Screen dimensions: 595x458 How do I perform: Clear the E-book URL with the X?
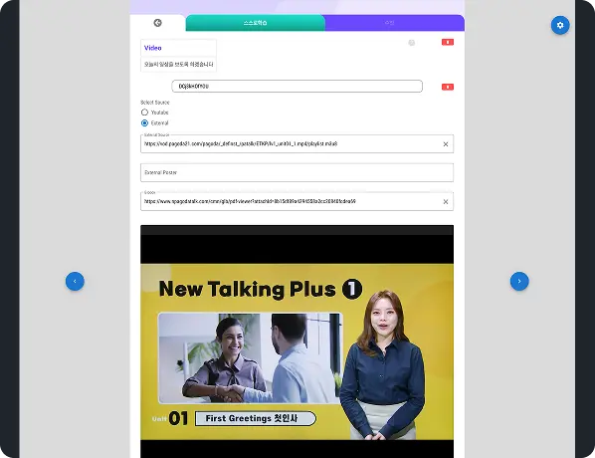coord(446,202)
